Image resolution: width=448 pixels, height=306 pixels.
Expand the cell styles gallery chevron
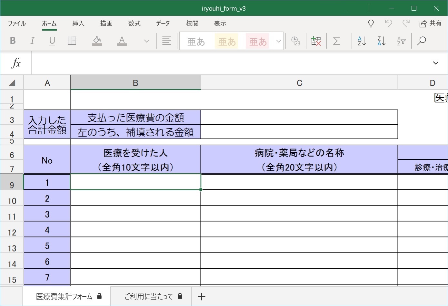278,41
